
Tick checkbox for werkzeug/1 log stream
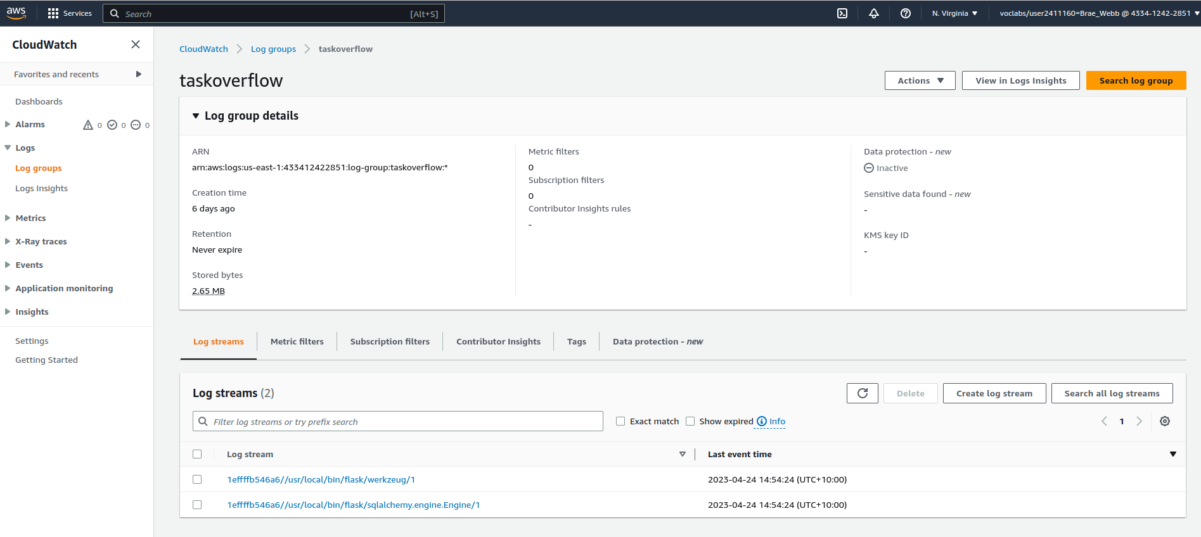[197, 479]
